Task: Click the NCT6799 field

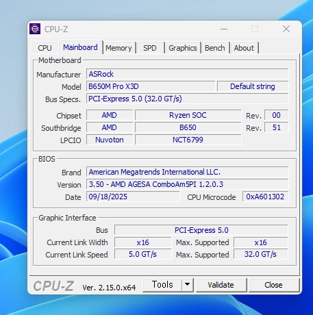Action: click(188, 140)
